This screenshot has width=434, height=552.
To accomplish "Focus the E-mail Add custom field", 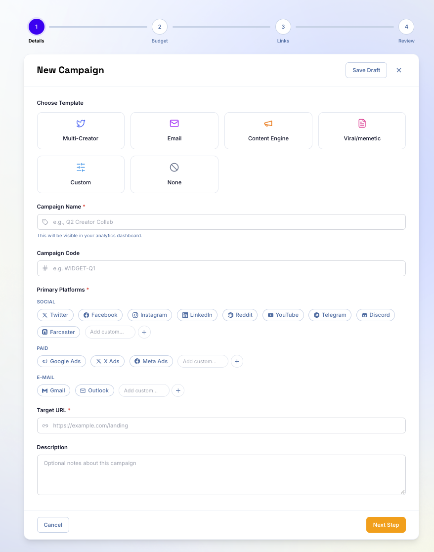I will pyautogui.click(x=144, y=390).
